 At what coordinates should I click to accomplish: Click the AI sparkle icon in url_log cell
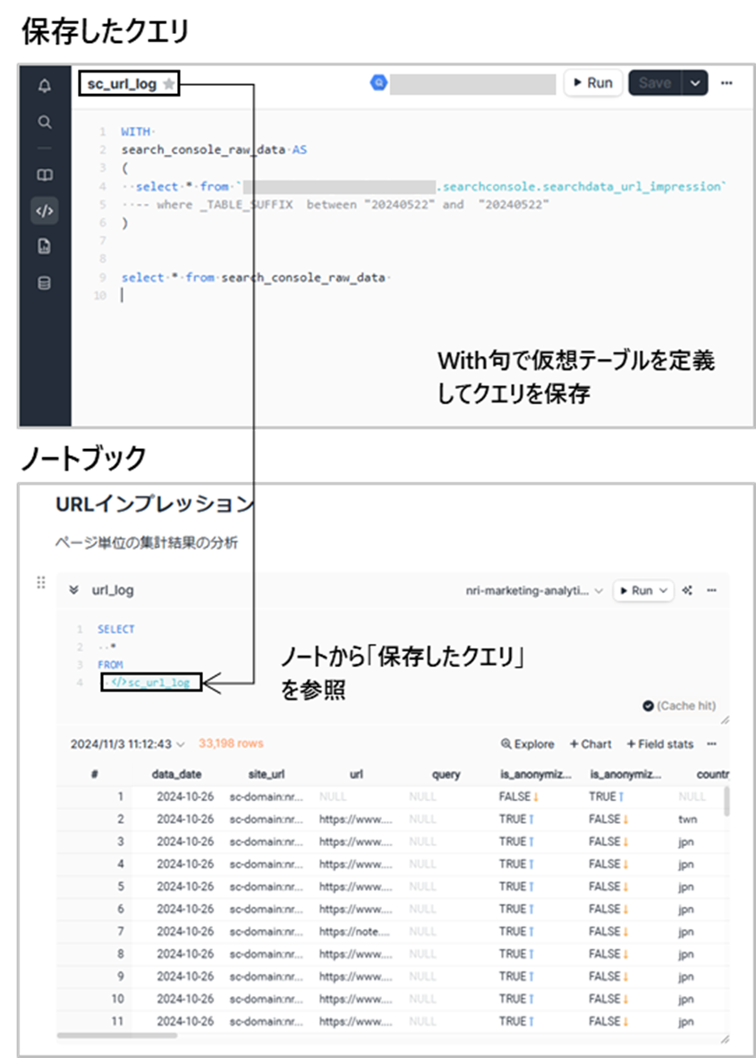pyautogui.click(x=688, y=590)
